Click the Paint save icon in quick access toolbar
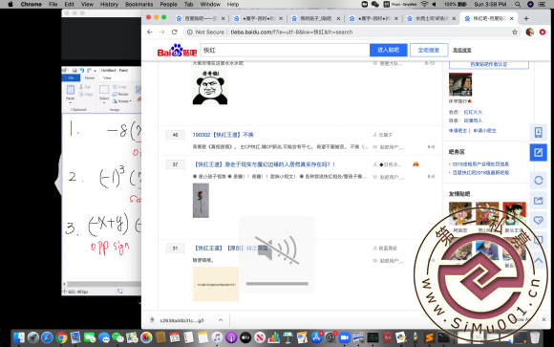The height and width of the screenshot is (347, 554). 75,71
